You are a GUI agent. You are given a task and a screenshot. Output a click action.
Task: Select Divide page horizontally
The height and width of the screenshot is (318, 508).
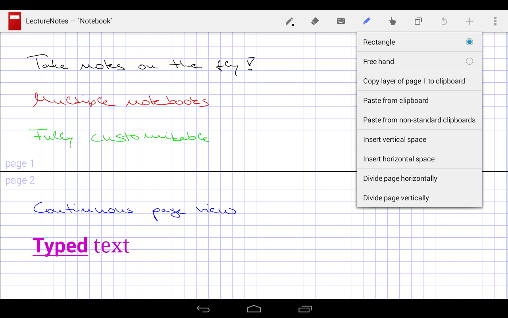point(400,178)
